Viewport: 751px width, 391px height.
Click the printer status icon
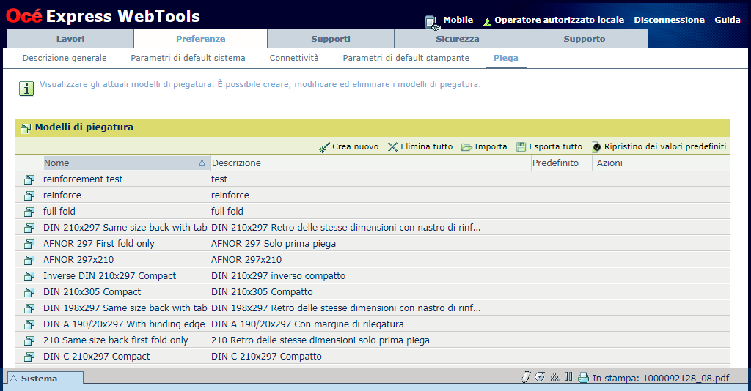point(583,378)
